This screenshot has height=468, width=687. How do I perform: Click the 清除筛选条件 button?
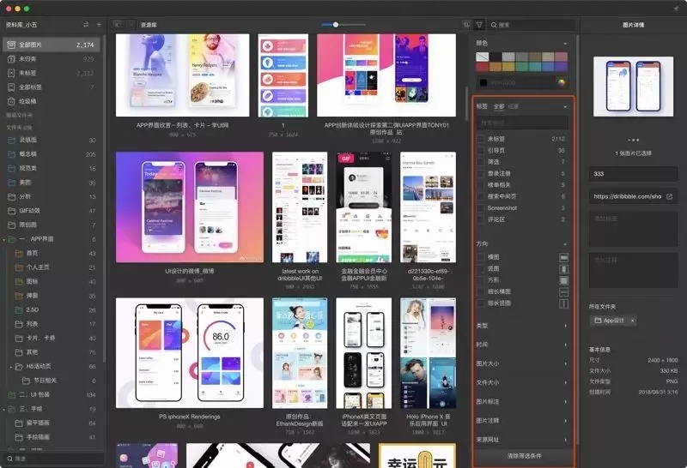click(x=524, y=453)
